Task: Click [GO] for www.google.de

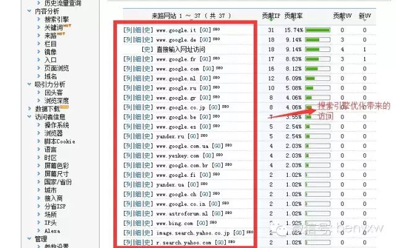Action: [x=205, y=40]
